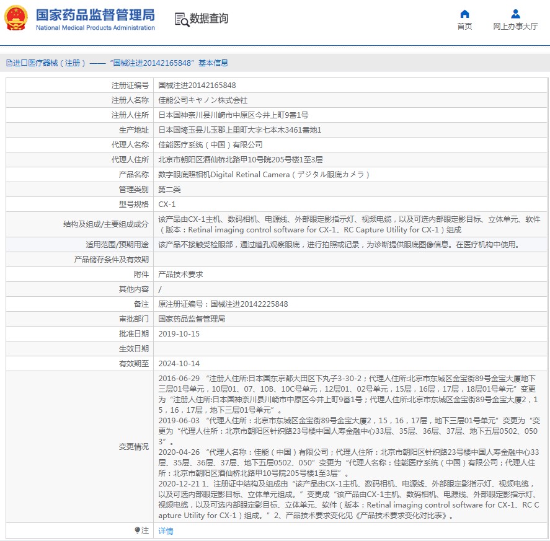Select intended use text 该产品不接触受检眼部

(339, 245)
